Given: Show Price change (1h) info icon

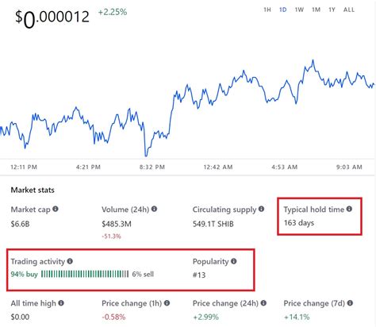Looking at the screenshot, I should click(167, 302).
